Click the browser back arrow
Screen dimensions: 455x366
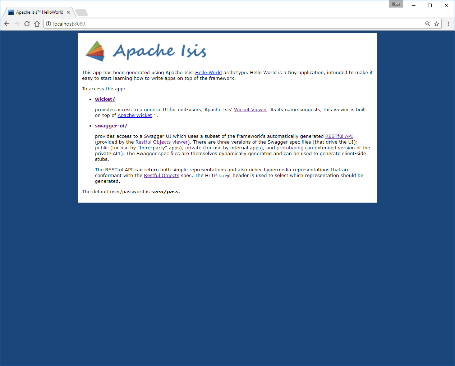coord(7,24)
